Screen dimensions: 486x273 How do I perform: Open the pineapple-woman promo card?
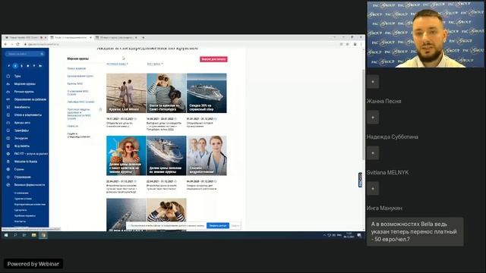click(126, 155)
